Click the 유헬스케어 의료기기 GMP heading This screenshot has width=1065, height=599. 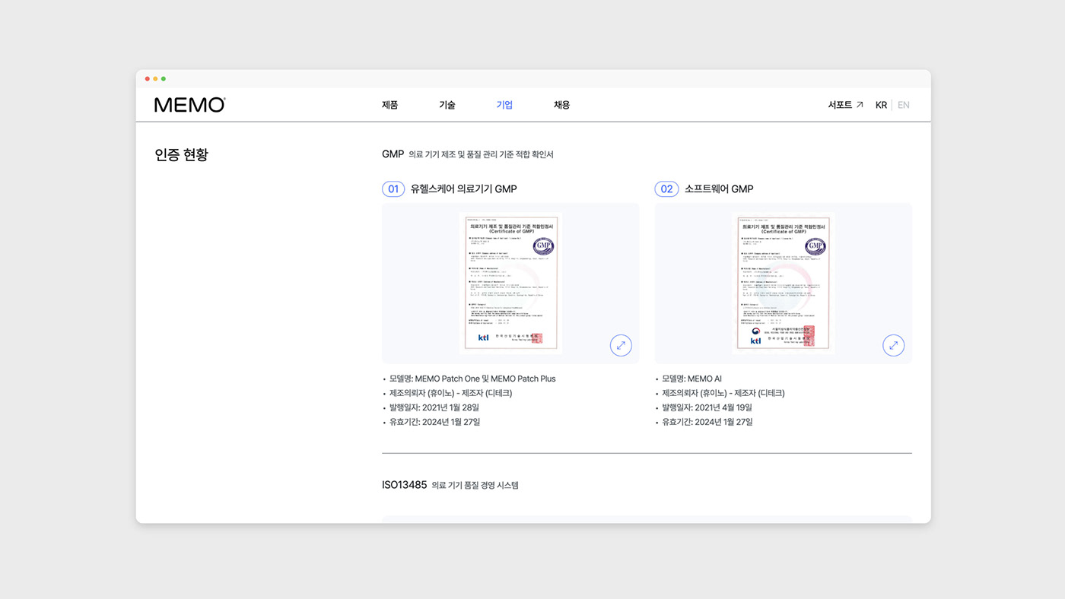tap(463, 189)
